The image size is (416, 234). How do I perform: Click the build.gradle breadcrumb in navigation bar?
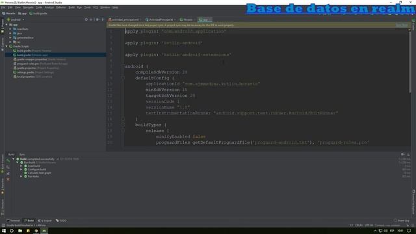click(x=38, y=13)
